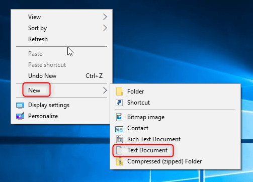Click the Rich Text Document icon
This screenshot has height=182, width=253.
click(119, 139)
